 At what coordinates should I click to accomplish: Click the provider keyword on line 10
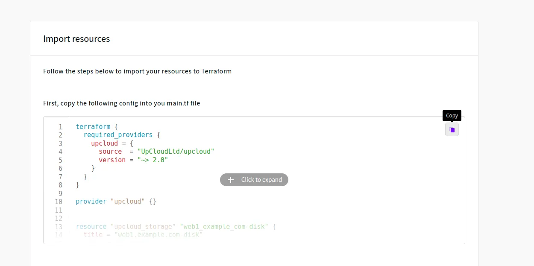pos(91,202)
